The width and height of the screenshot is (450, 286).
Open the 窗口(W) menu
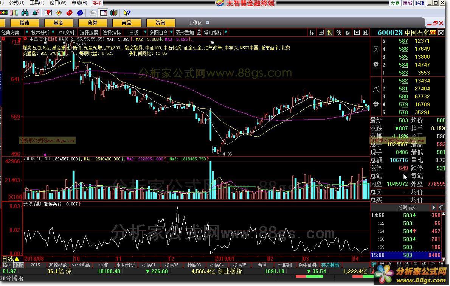coord(58,3)
